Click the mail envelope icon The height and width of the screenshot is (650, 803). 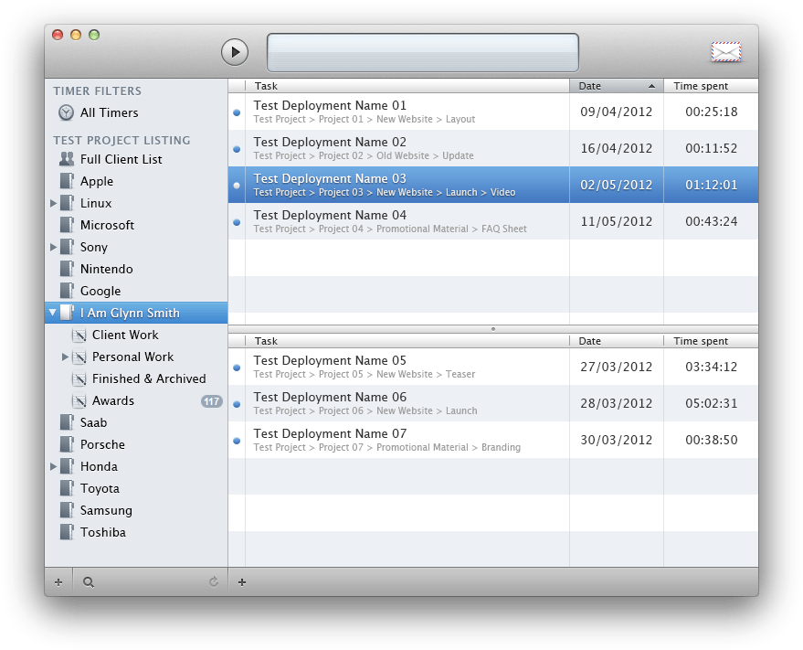pos(725,53)
